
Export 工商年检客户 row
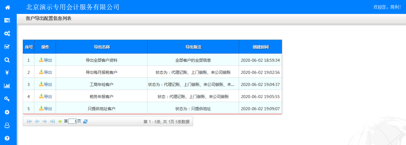tap(45, 84)
